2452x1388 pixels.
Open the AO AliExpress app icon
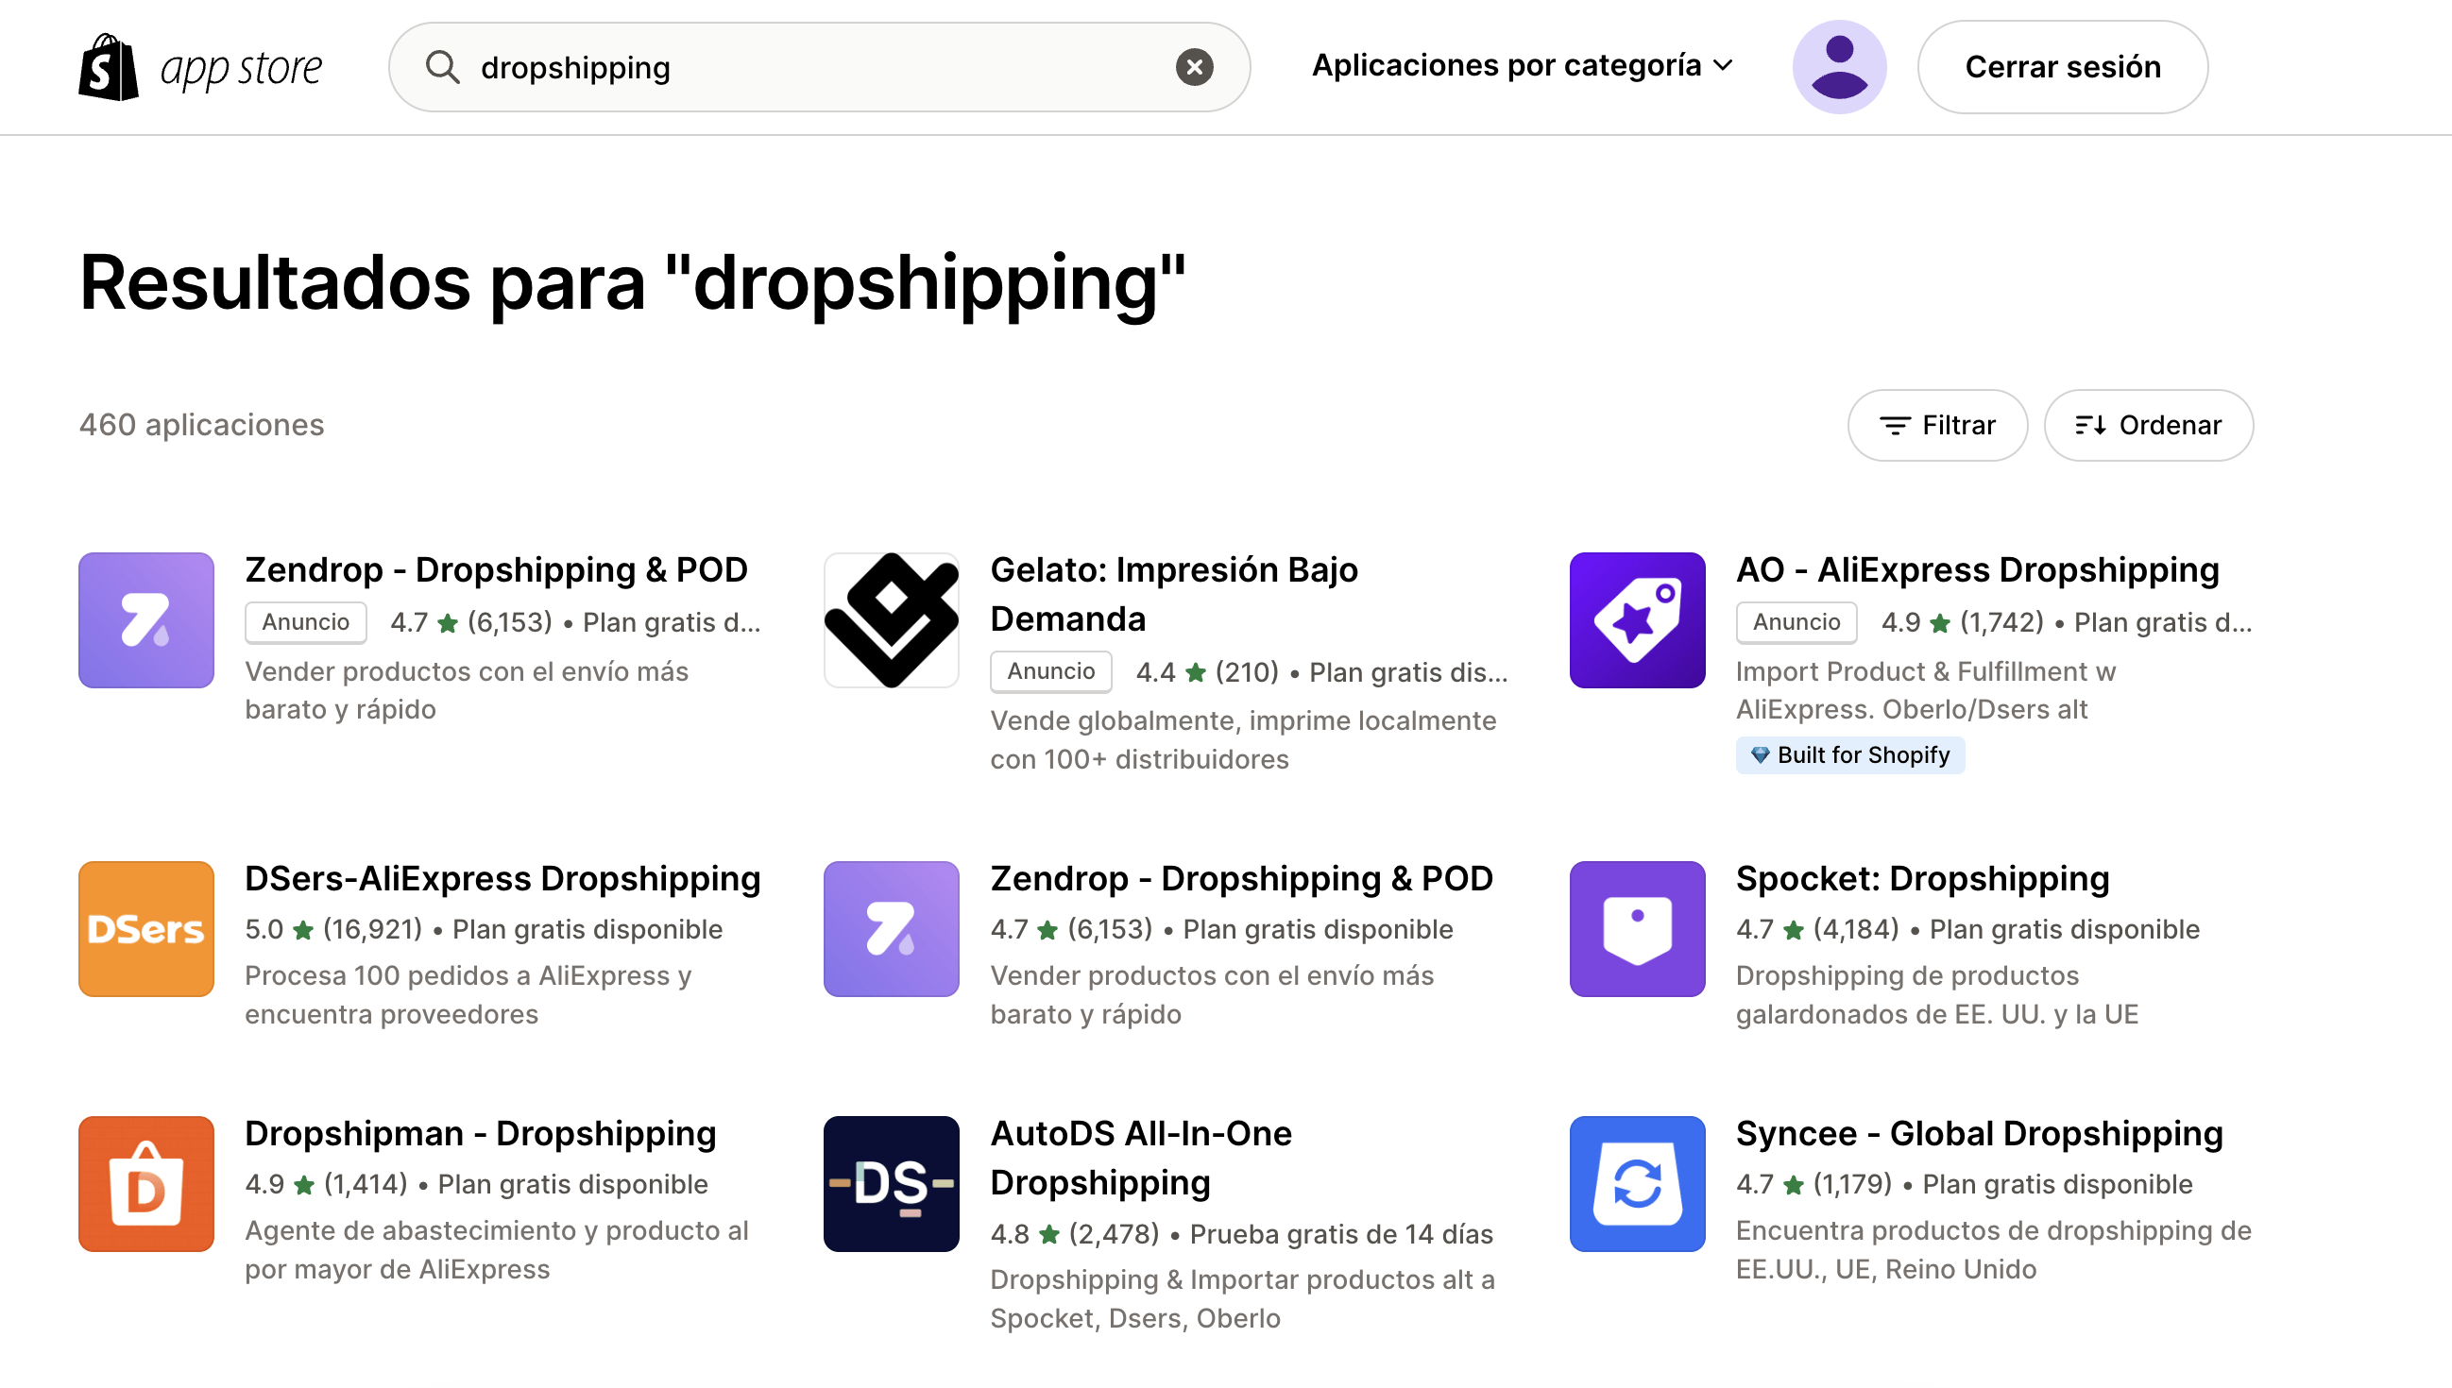coord(1637,619)
